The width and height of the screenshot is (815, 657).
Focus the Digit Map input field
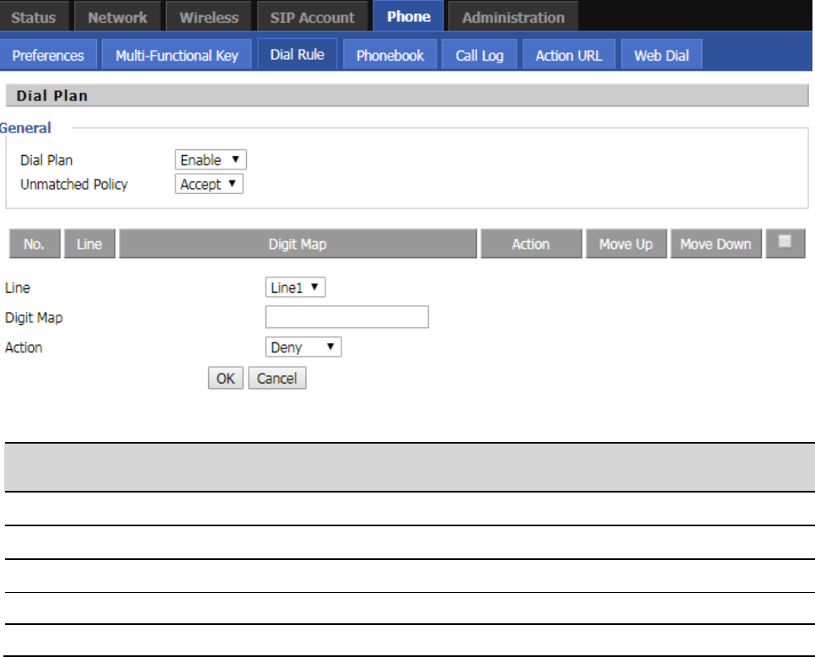[346, 317]
